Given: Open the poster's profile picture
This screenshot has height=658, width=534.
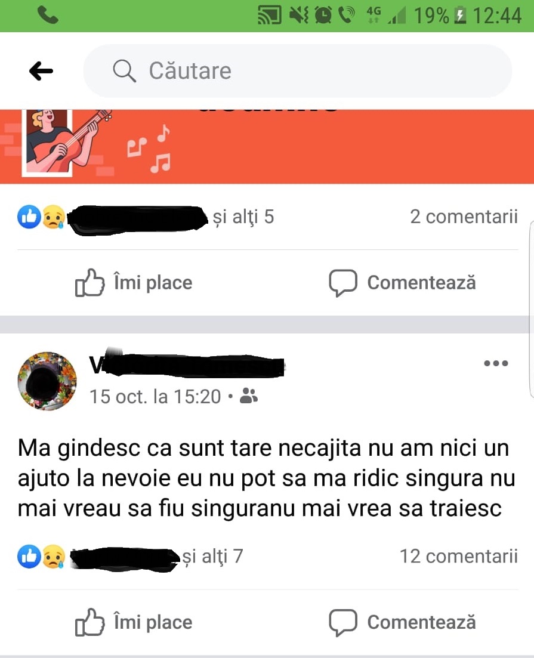Looking at the screenshot, I should [x=47, y=381].
